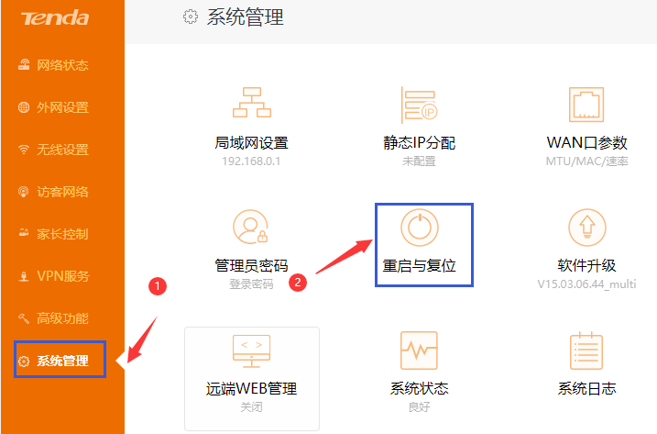Go to 网络状态 menu item
Viewport: 657px width, 434px height.
point(62,65)
